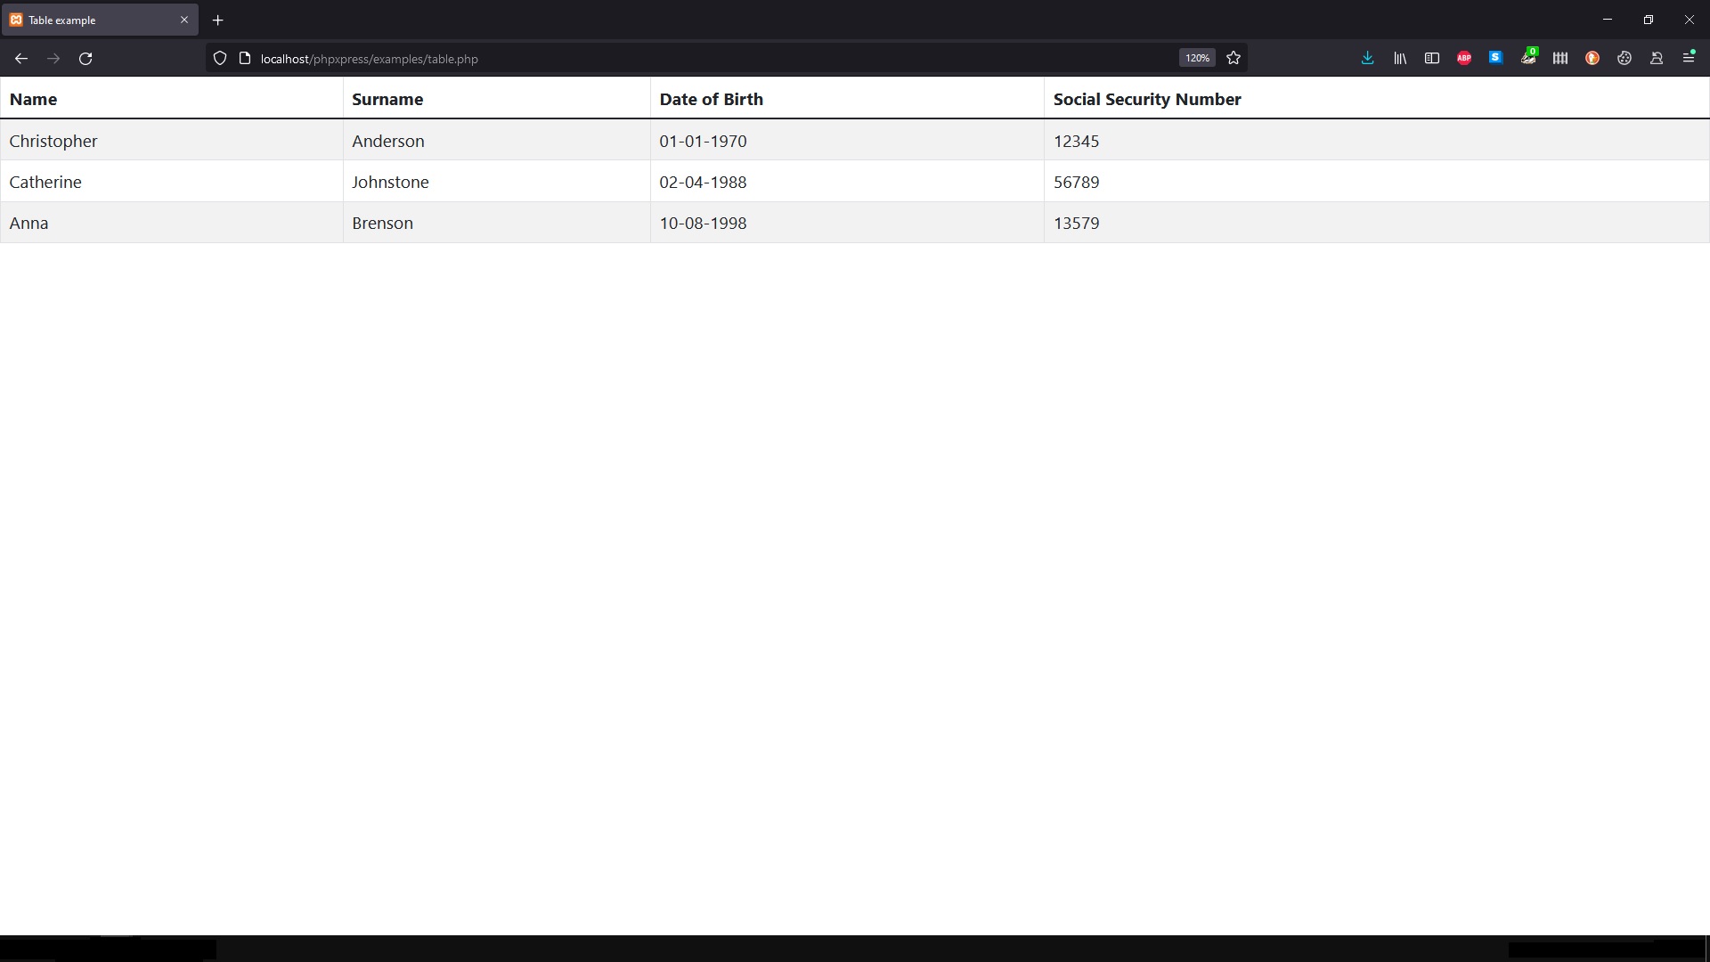Click the Name column header
Viewport: 1710px width, 962px height.
pos(171,99)
